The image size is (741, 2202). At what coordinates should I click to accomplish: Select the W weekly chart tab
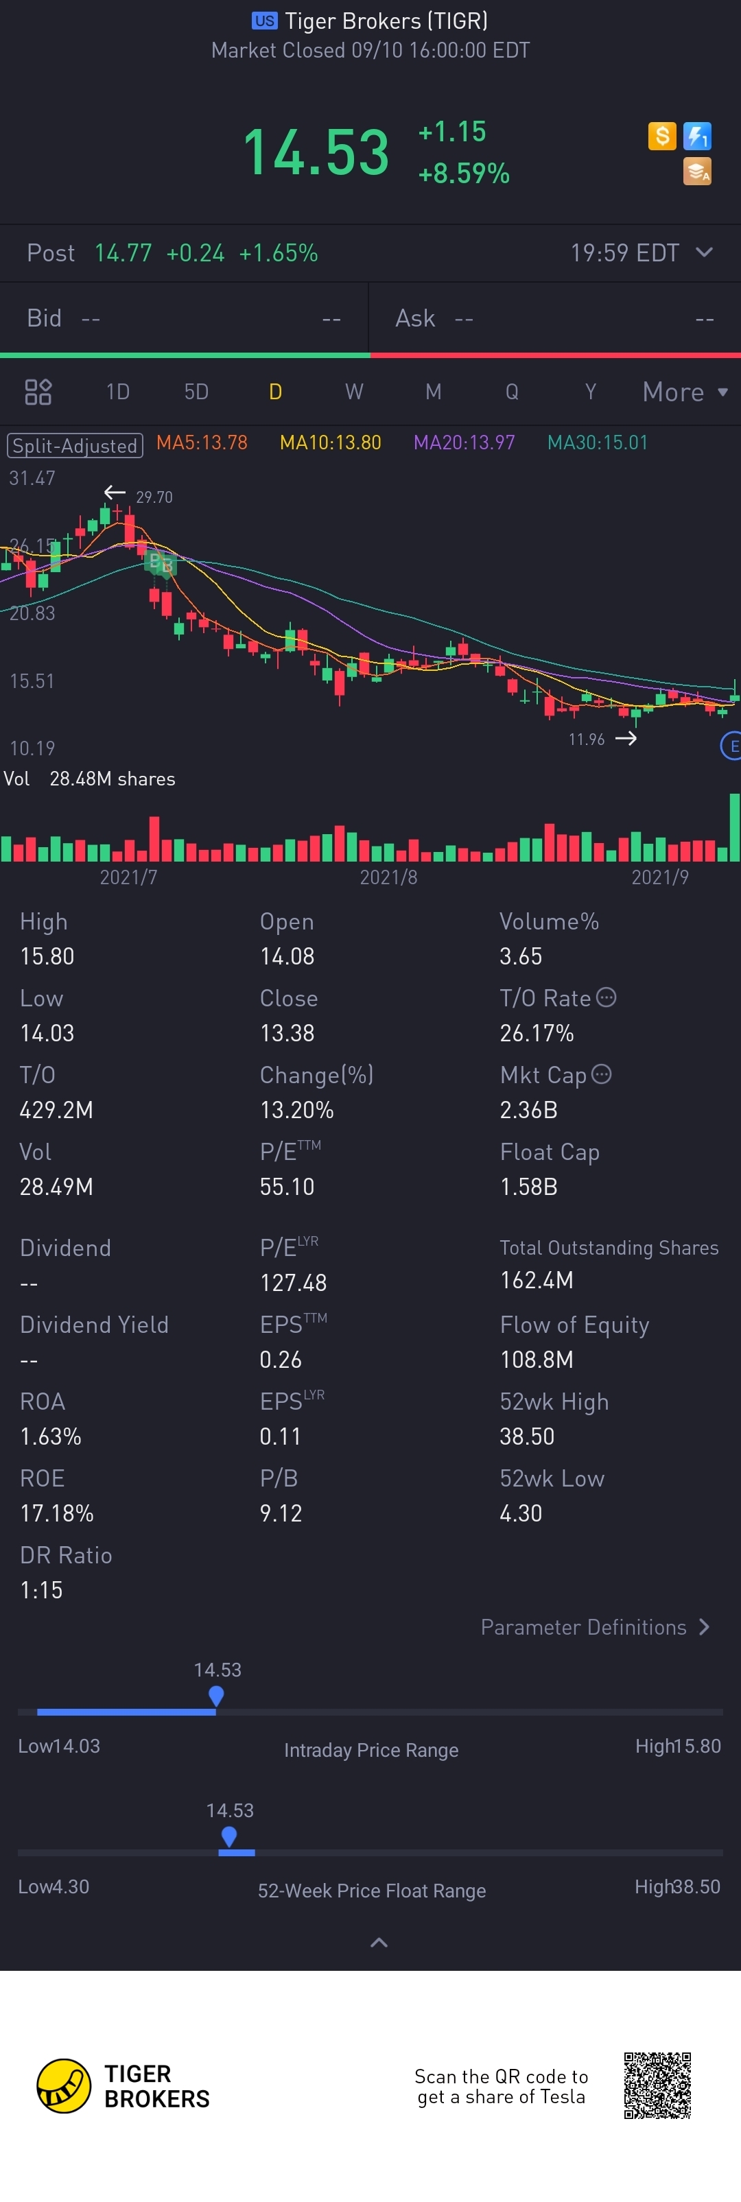pos(354,392)
